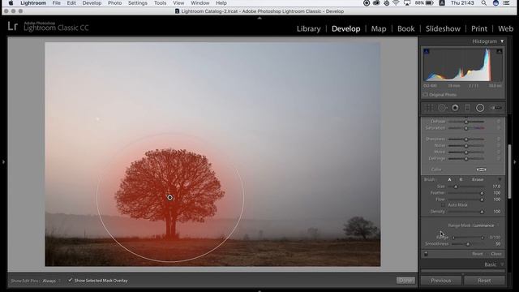The width and height of the screenshot is (519, 292).
Task: Click the Dehaze slider handle
Action: (x=466, y=122)
